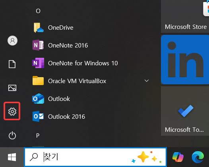Select the Outlook label
The height and width of the screenshot is (167, 209).
point(59,99)
